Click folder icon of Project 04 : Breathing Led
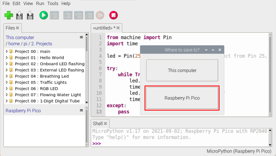Screen dimensions: 276x156 point(11,76)
